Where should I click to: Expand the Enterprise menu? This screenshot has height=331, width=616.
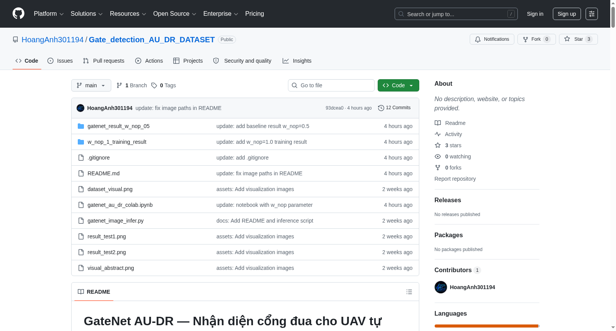[x=221, y=14]
